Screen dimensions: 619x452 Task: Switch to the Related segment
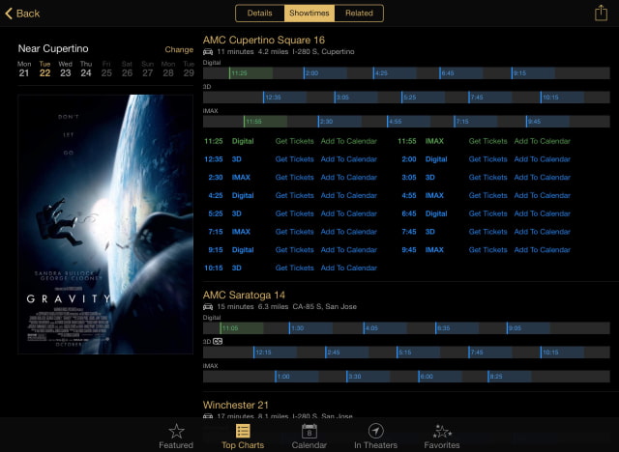point(359,14)
